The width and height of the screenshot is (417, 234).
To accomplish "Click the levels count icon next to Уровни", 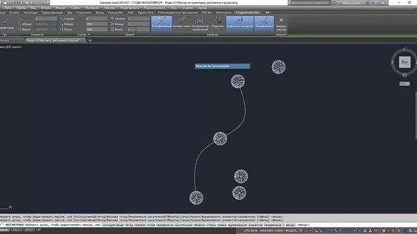I will (x=112, y=19).
